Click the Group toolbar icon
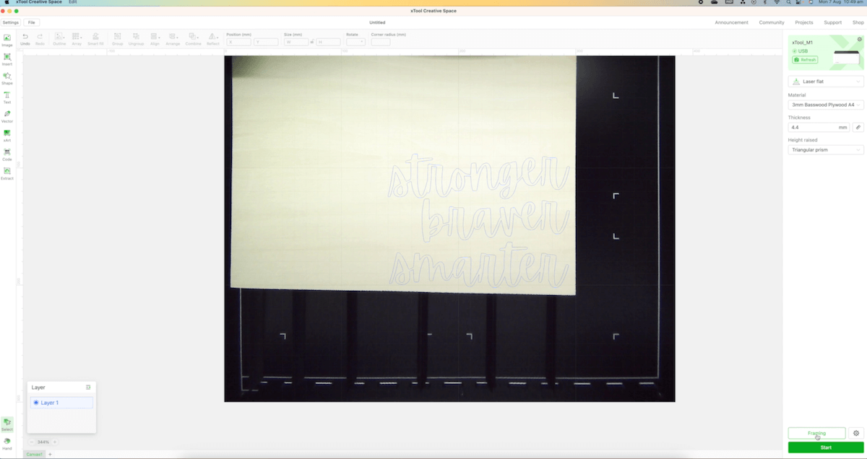The height and width of the screenshot is (459, 867). (x=117, y=39)
